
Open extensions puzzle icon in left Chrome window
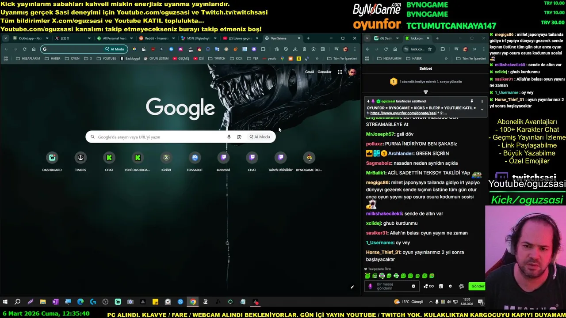tap(263, 49)
